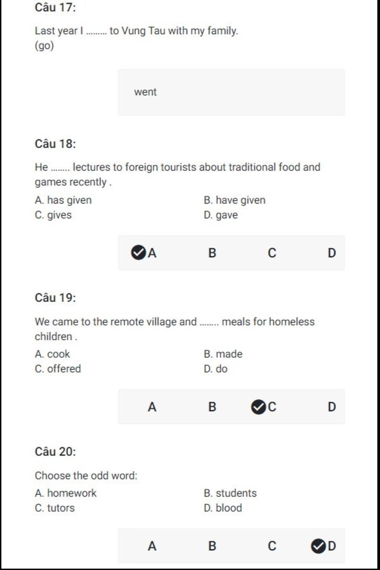Click the checkmark icon next to A in Câu 18
The width and height of the screenshot is (380, 570).
[x=138, y=253]
